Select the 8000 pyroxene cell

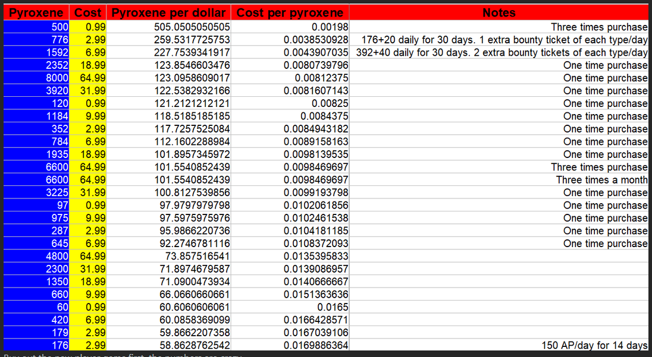(x=36, y=78)
